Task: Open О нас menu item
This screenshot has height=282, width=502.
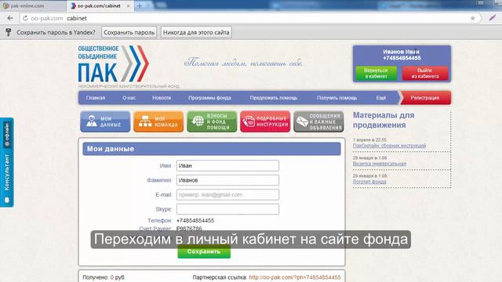Action: pyautogui.click(x=129, y=98)
